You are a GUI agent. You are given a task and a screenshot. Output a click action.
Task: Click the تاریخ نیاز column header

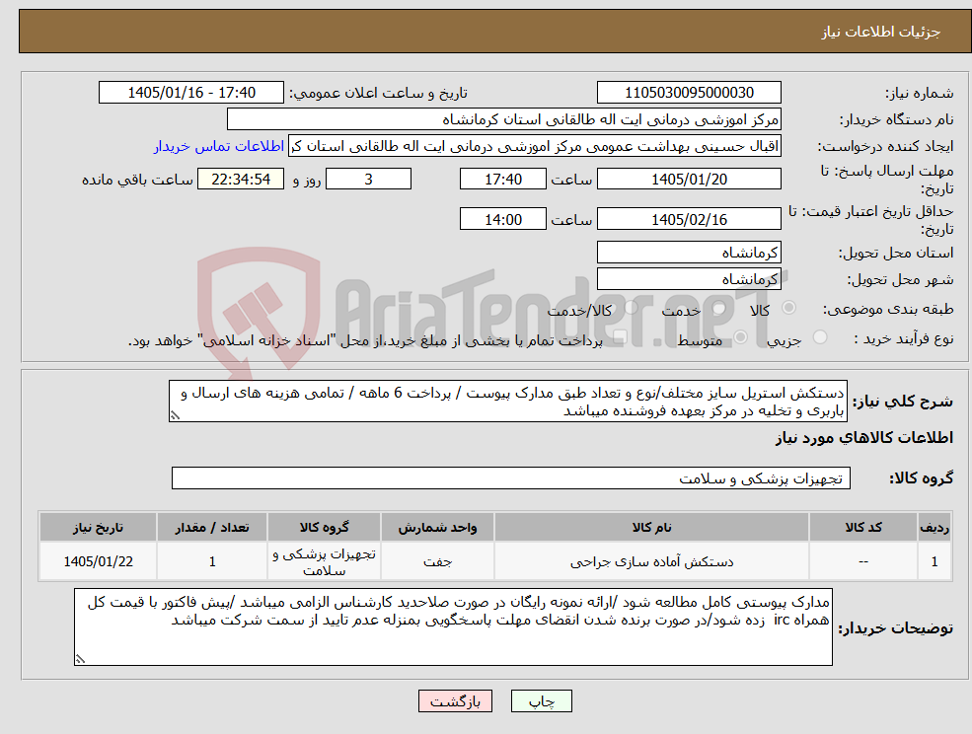[98, 527]
